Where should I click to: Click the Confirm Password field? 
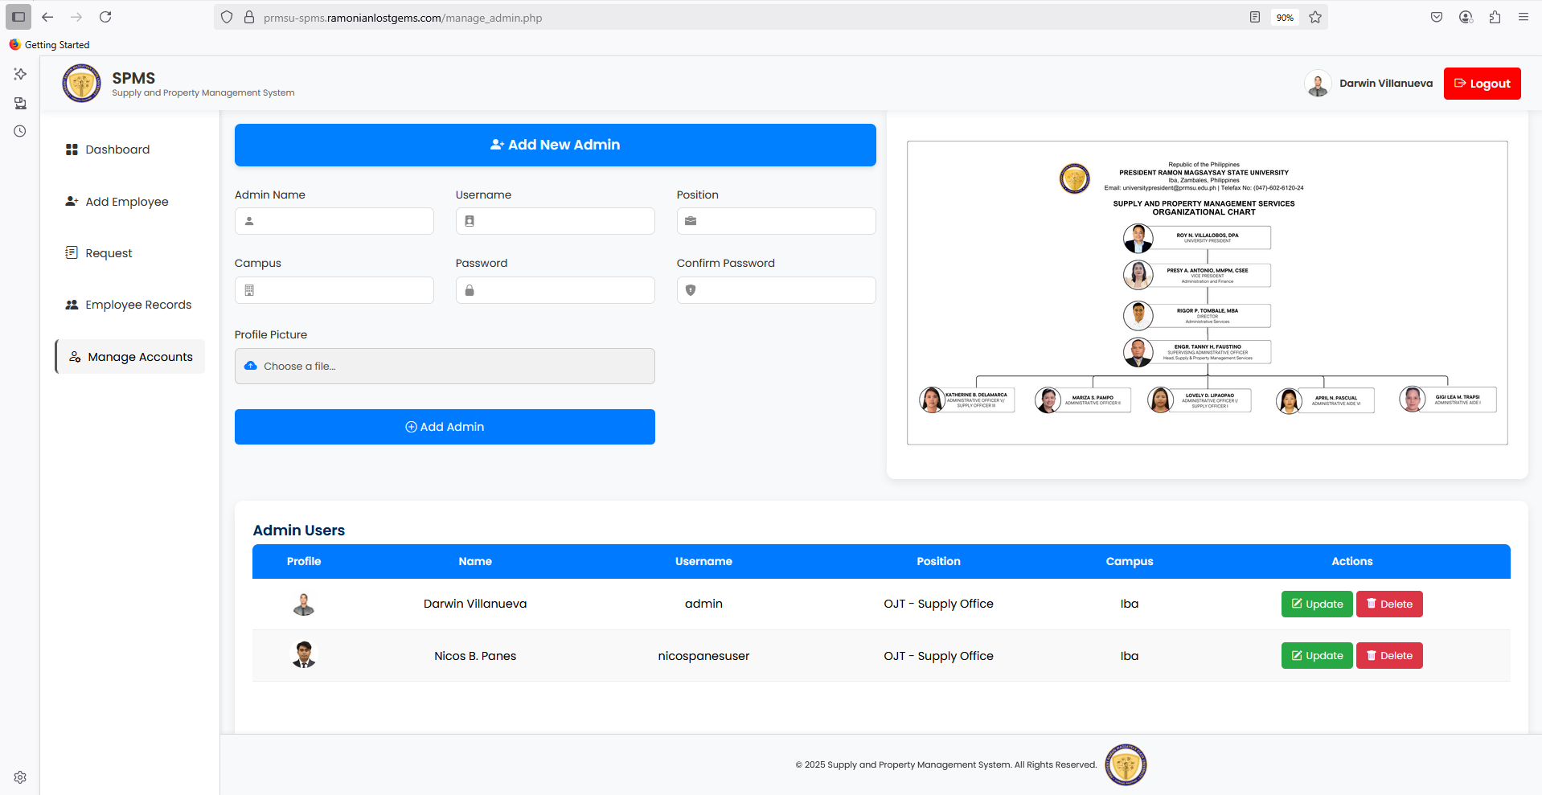776,290
